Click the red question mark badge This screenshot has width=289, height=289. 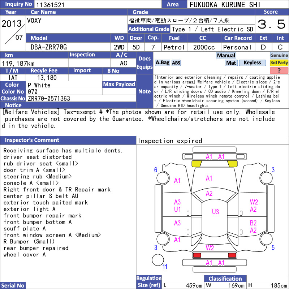pyautogui.click(x=279, y=70)
